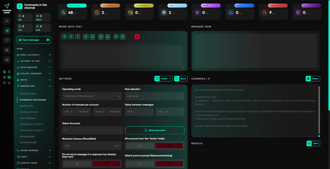The width and height of the screenshot is (330, 169).
Task: Enable all accounts from the Active folder
Action: [139, 146]
